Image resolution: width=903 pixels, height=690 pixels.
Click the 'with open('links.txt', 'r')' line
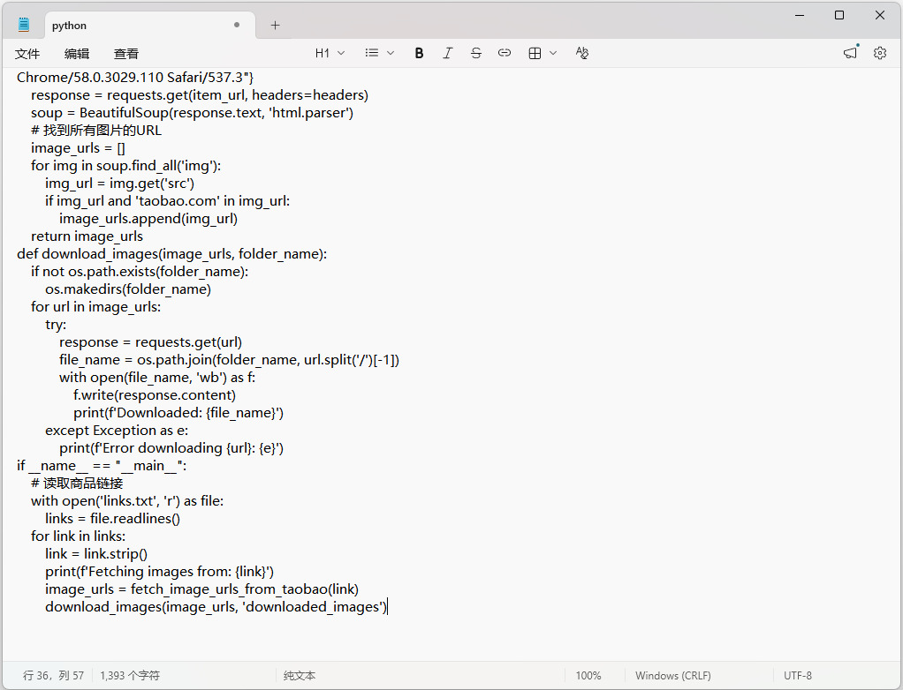tap(127, 501)
